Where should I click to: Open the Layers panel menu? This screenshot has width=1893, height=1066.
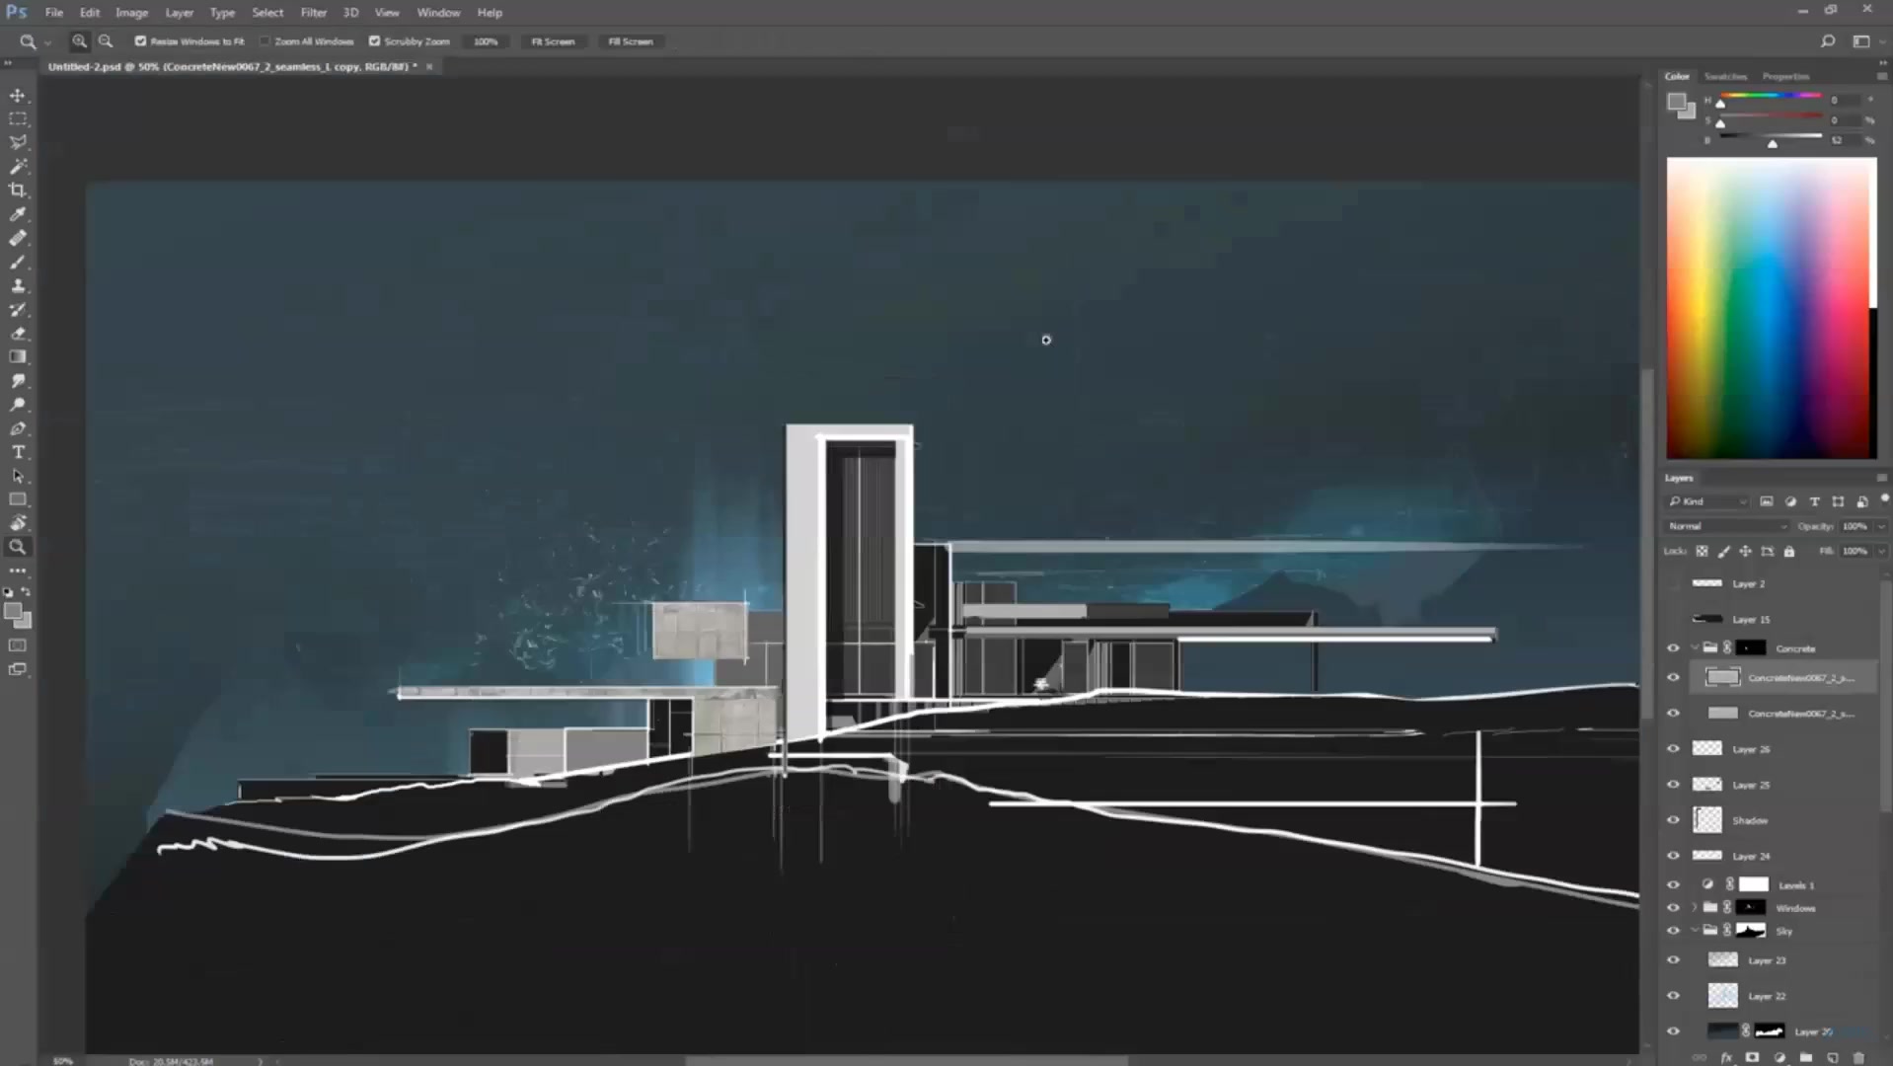1881,478
